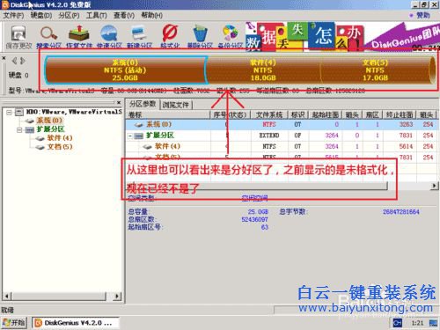This screenshot has width=440, height=330.
Task: Switch to the 分区参数 tab
Action: pyautogui.click(x=143, y=104)
